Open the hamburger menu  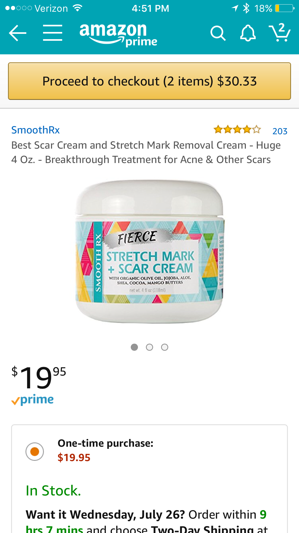[x=53, y=33]
